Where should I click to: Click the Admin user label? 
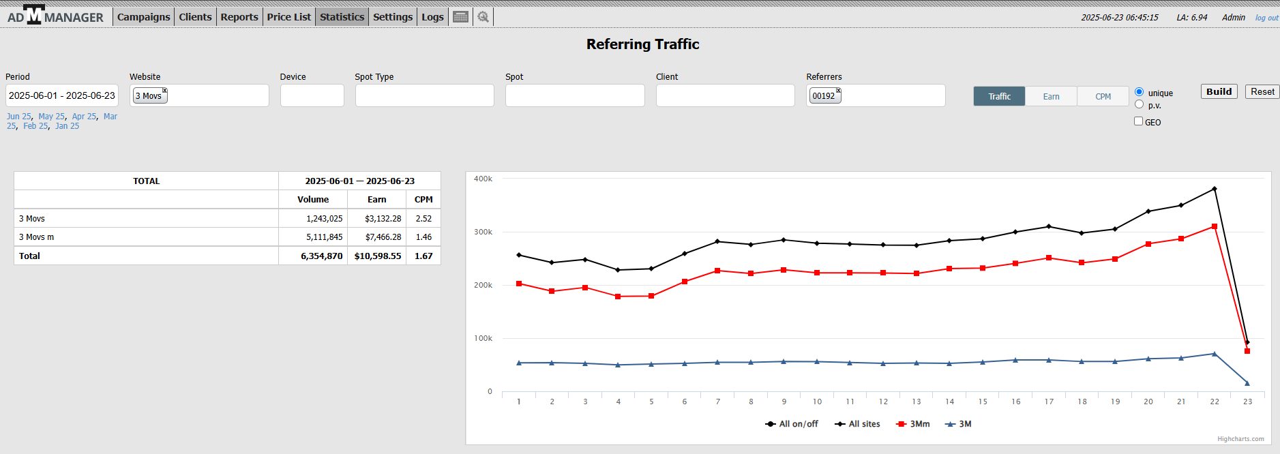[x=1233, y=18]
